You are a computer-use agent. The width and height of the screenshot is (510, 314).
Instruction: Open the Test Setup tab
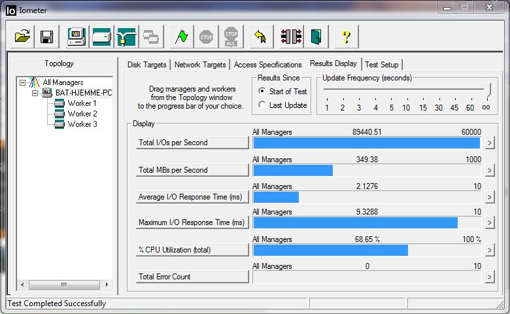[x=382, y=65]
